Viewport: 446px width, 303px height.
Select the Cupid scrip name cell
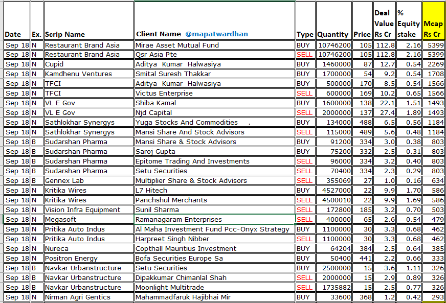point(89,64)
